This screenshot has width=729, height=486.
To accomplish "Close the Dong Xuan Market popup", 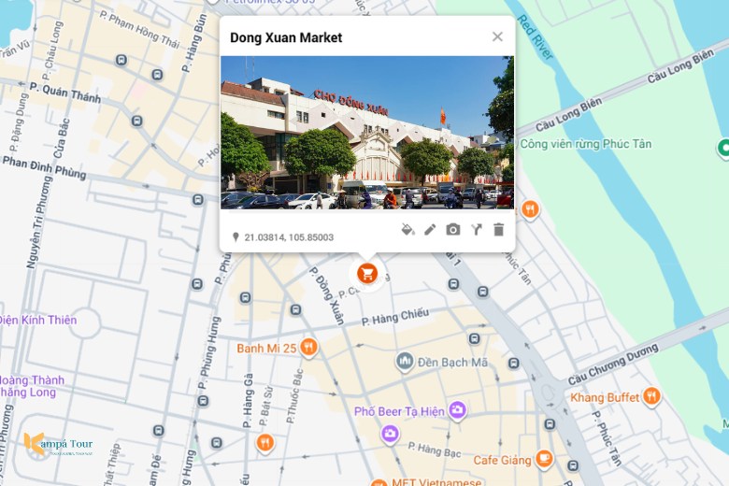I will (497, 37).
